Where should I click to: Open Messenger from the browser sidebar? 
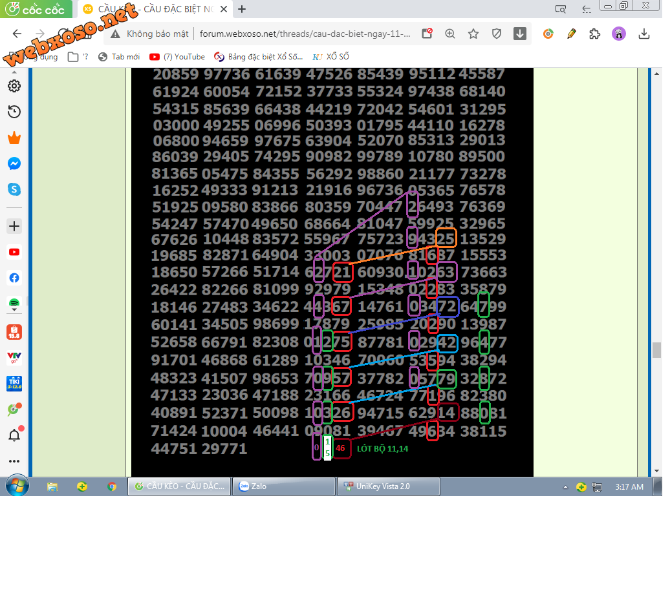tap(14, 164)
